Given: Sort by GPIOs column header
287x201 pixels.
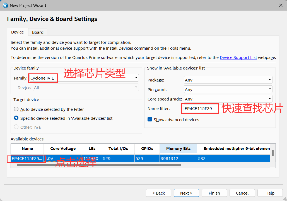Looking at the screenshot, I should (147, 149).
